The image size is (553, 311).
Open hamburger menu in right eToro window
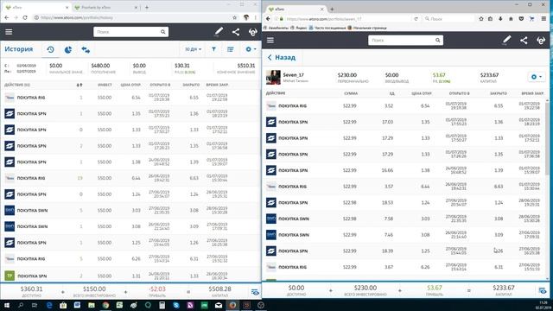270,41
